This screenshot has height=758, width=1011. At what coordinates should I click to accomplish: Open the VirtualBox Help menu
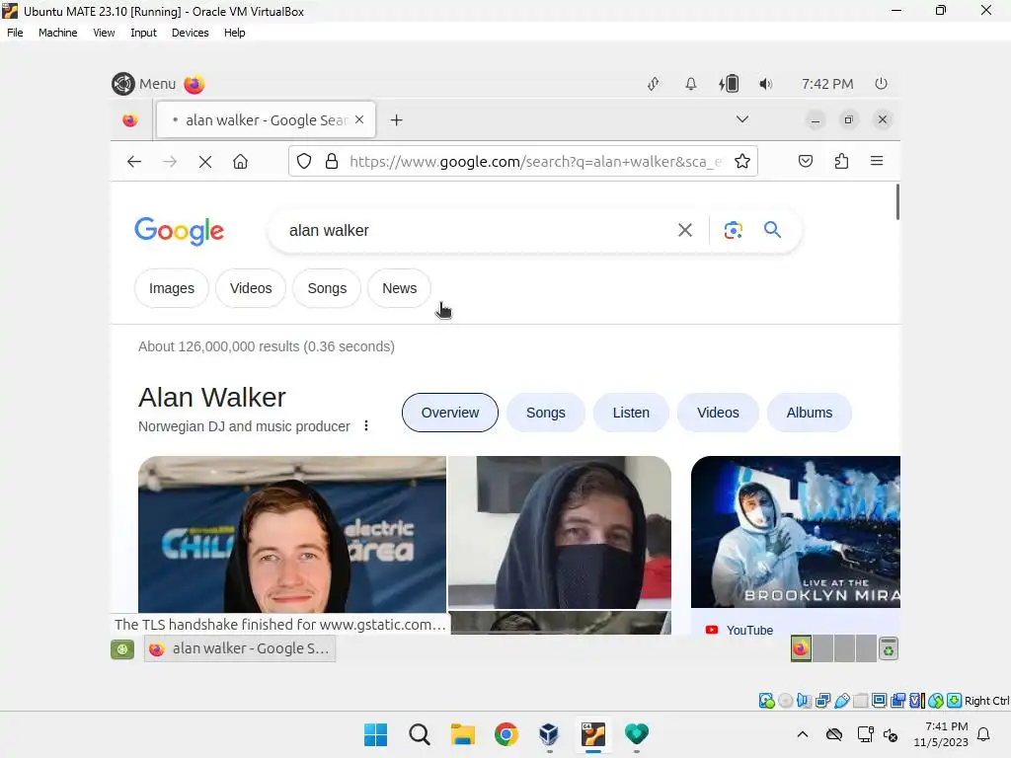tap(235, 33)
